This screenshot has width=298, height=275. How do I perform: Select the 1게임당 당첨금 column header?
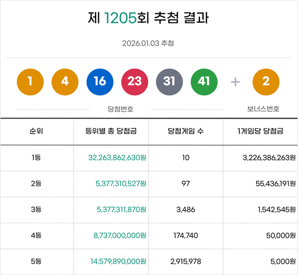coord(260,132)
